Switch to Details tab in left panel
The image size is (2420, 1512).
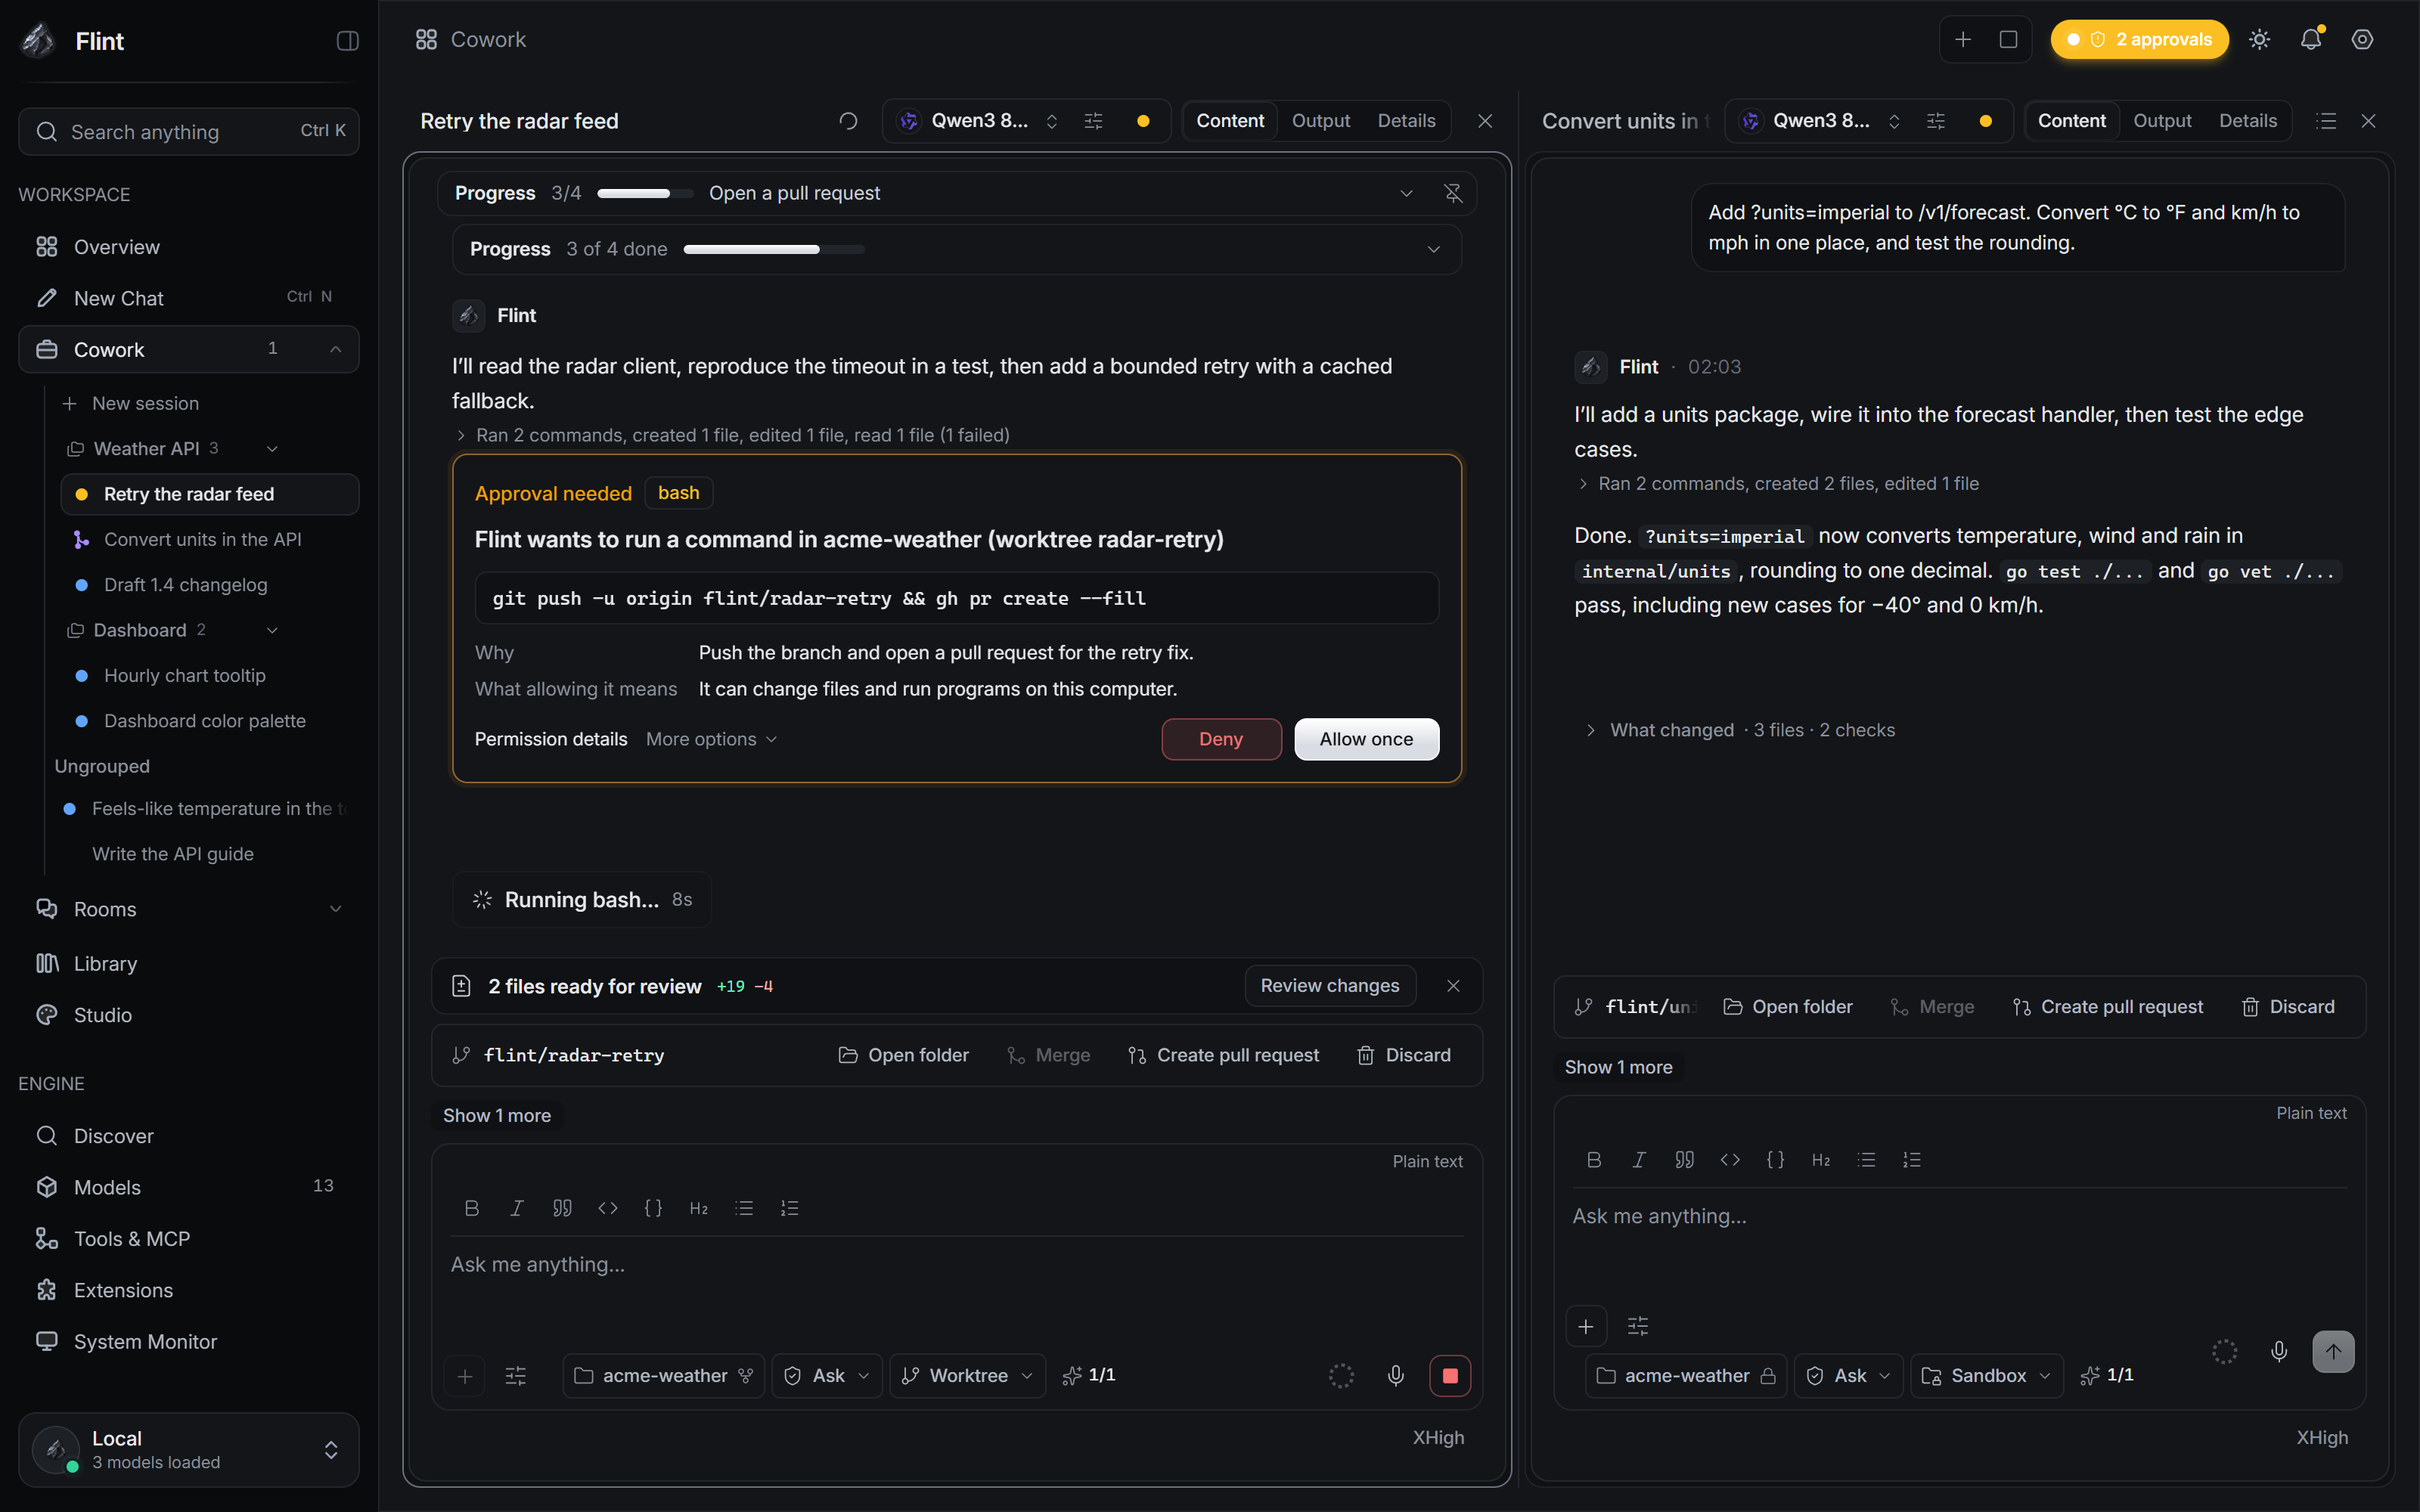pos(1406,121)
